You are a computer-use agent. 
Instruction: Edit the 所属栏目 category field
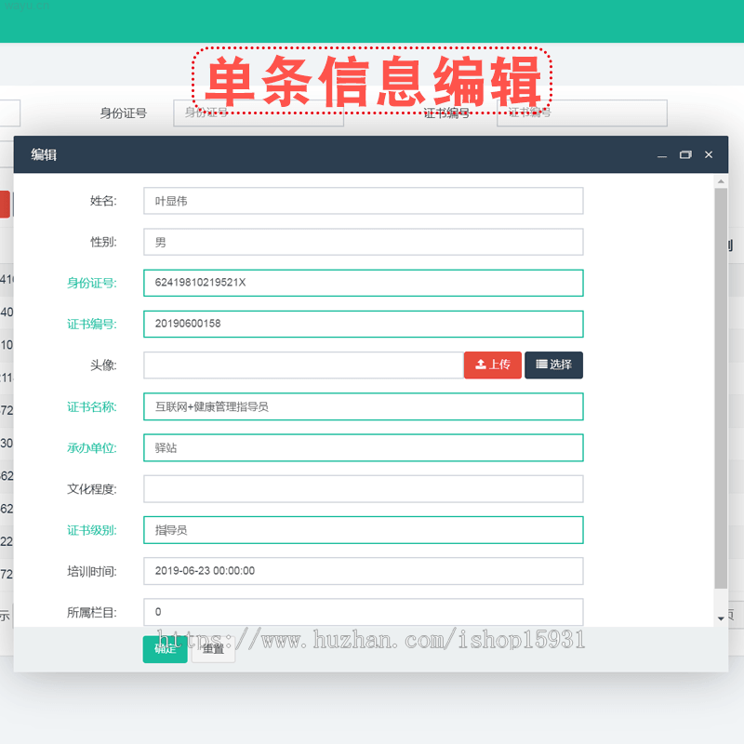point(364,612)
